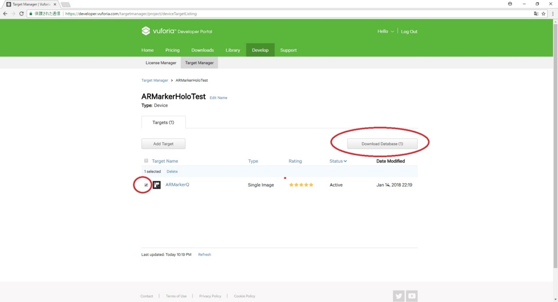The height and width of the screenshot is (302, 558).
Task: Sort by Status column dropdown
Action: coord(338,161)
